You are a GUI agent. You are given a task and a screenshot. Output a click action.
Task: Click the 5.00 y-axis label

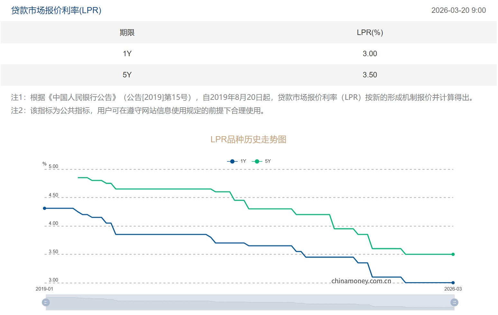tap(53, 166)
